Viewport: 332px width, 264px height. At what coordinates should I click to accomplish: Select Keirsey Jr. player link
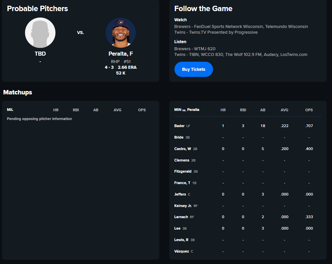tap(183, 205)
